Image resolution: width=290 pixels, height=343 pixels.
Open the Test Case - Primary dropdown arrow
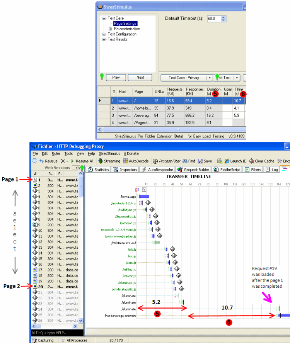(210, 78)
